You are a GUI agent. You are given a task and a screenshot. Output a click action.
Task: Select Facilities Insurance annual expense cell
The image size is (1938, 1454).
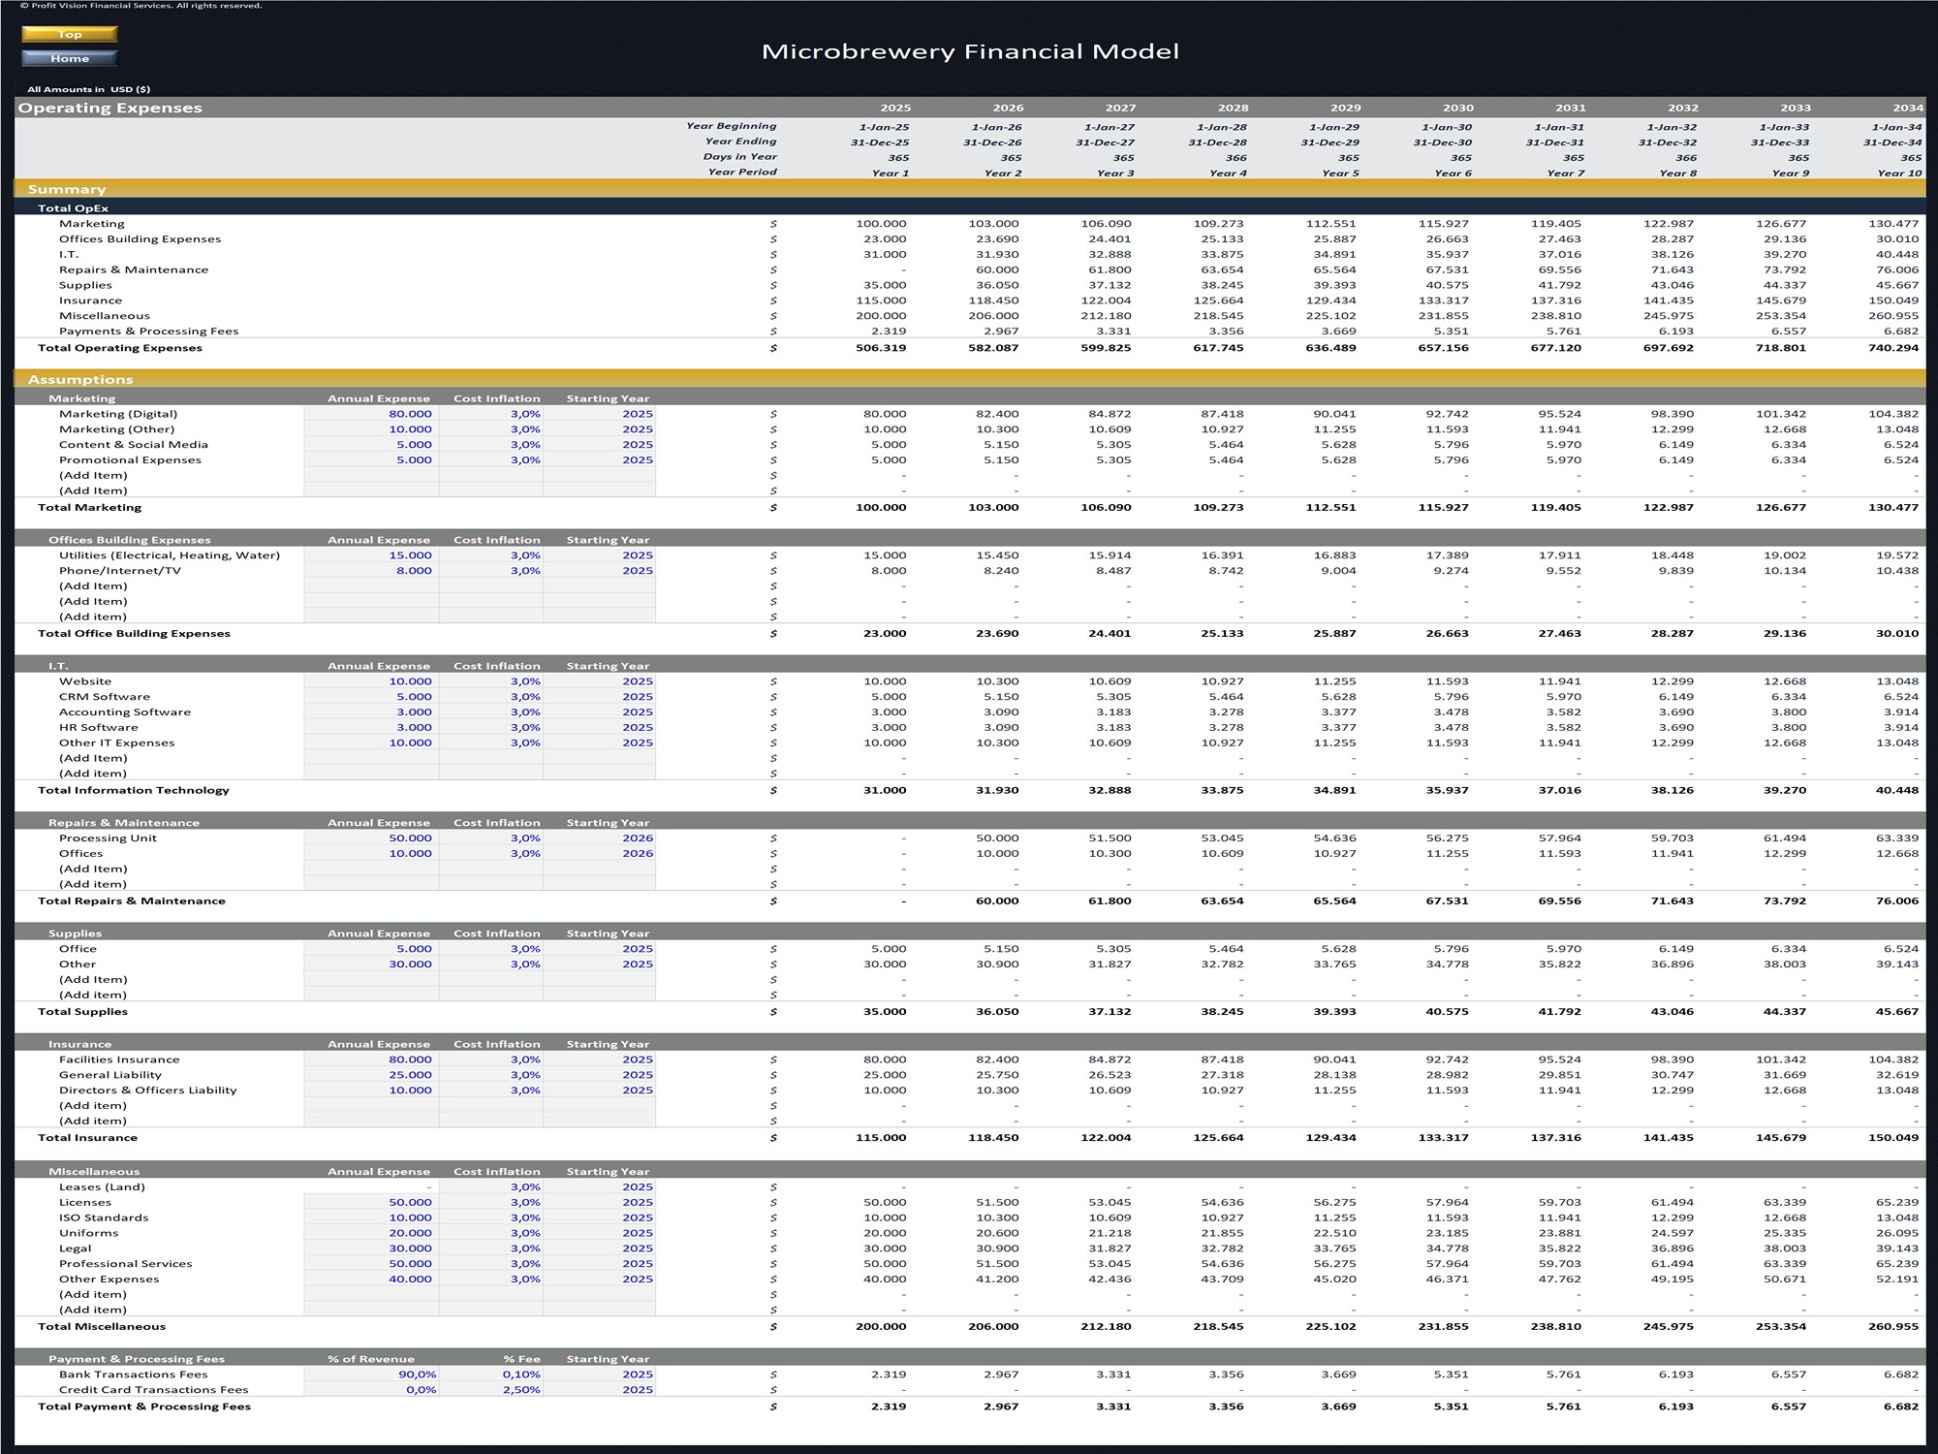371,1059
